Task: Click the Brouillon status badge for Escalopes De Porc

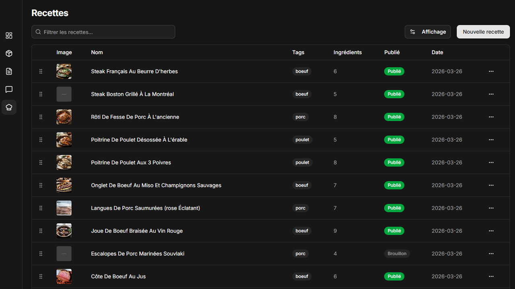Action: [397, 254]
